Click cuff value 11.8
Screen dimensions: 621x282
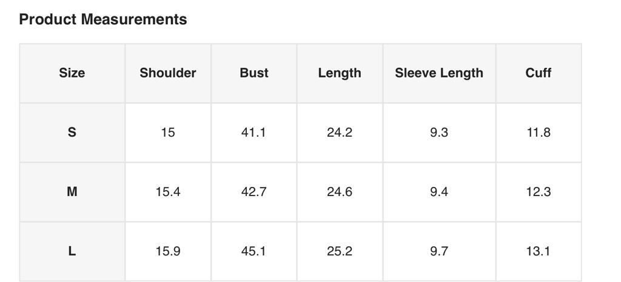(x=538, y=133)
